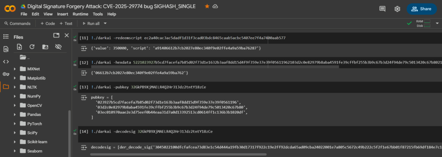Star this notebook
This screenshot has height=157, width=442.
207,6
